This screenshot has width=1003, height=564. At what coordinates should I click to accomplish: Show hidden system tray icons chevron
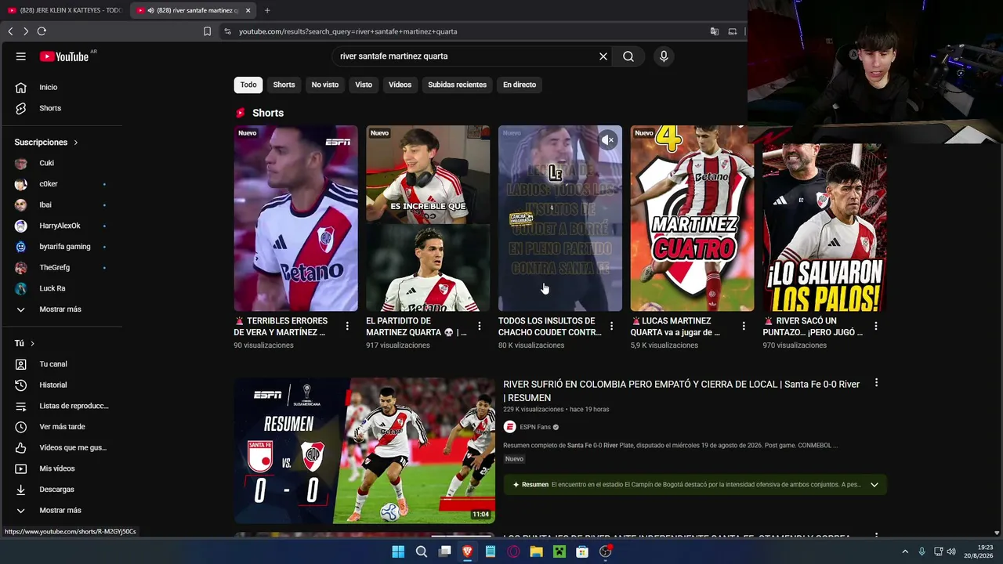905,551
